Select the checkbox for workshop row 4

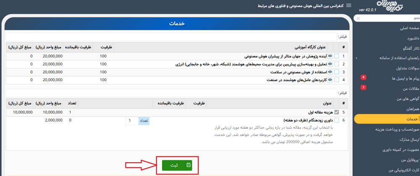pyautogui.click(x=336, y=80)
